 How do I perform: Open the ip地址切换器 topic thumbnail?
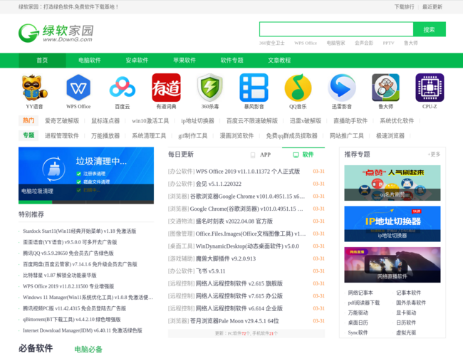coord(392,224)
